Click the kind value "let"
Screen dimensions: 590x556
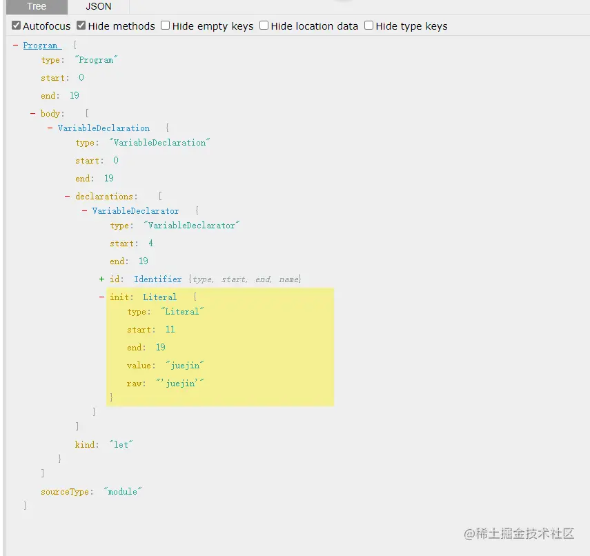coord(121,445)
